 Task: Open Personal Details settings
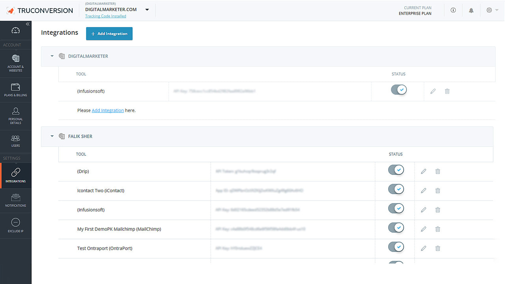pos(15,116)
